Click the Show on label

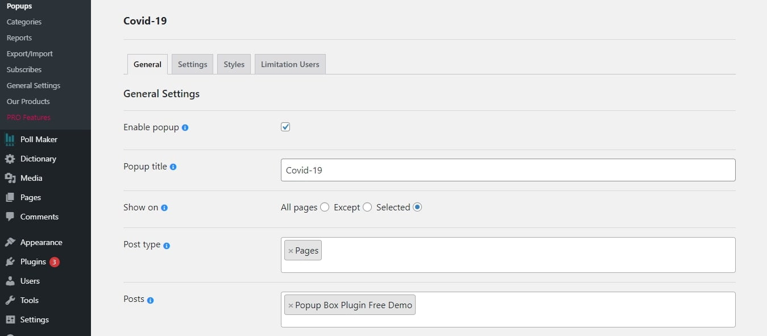click(x=140, y=208)
